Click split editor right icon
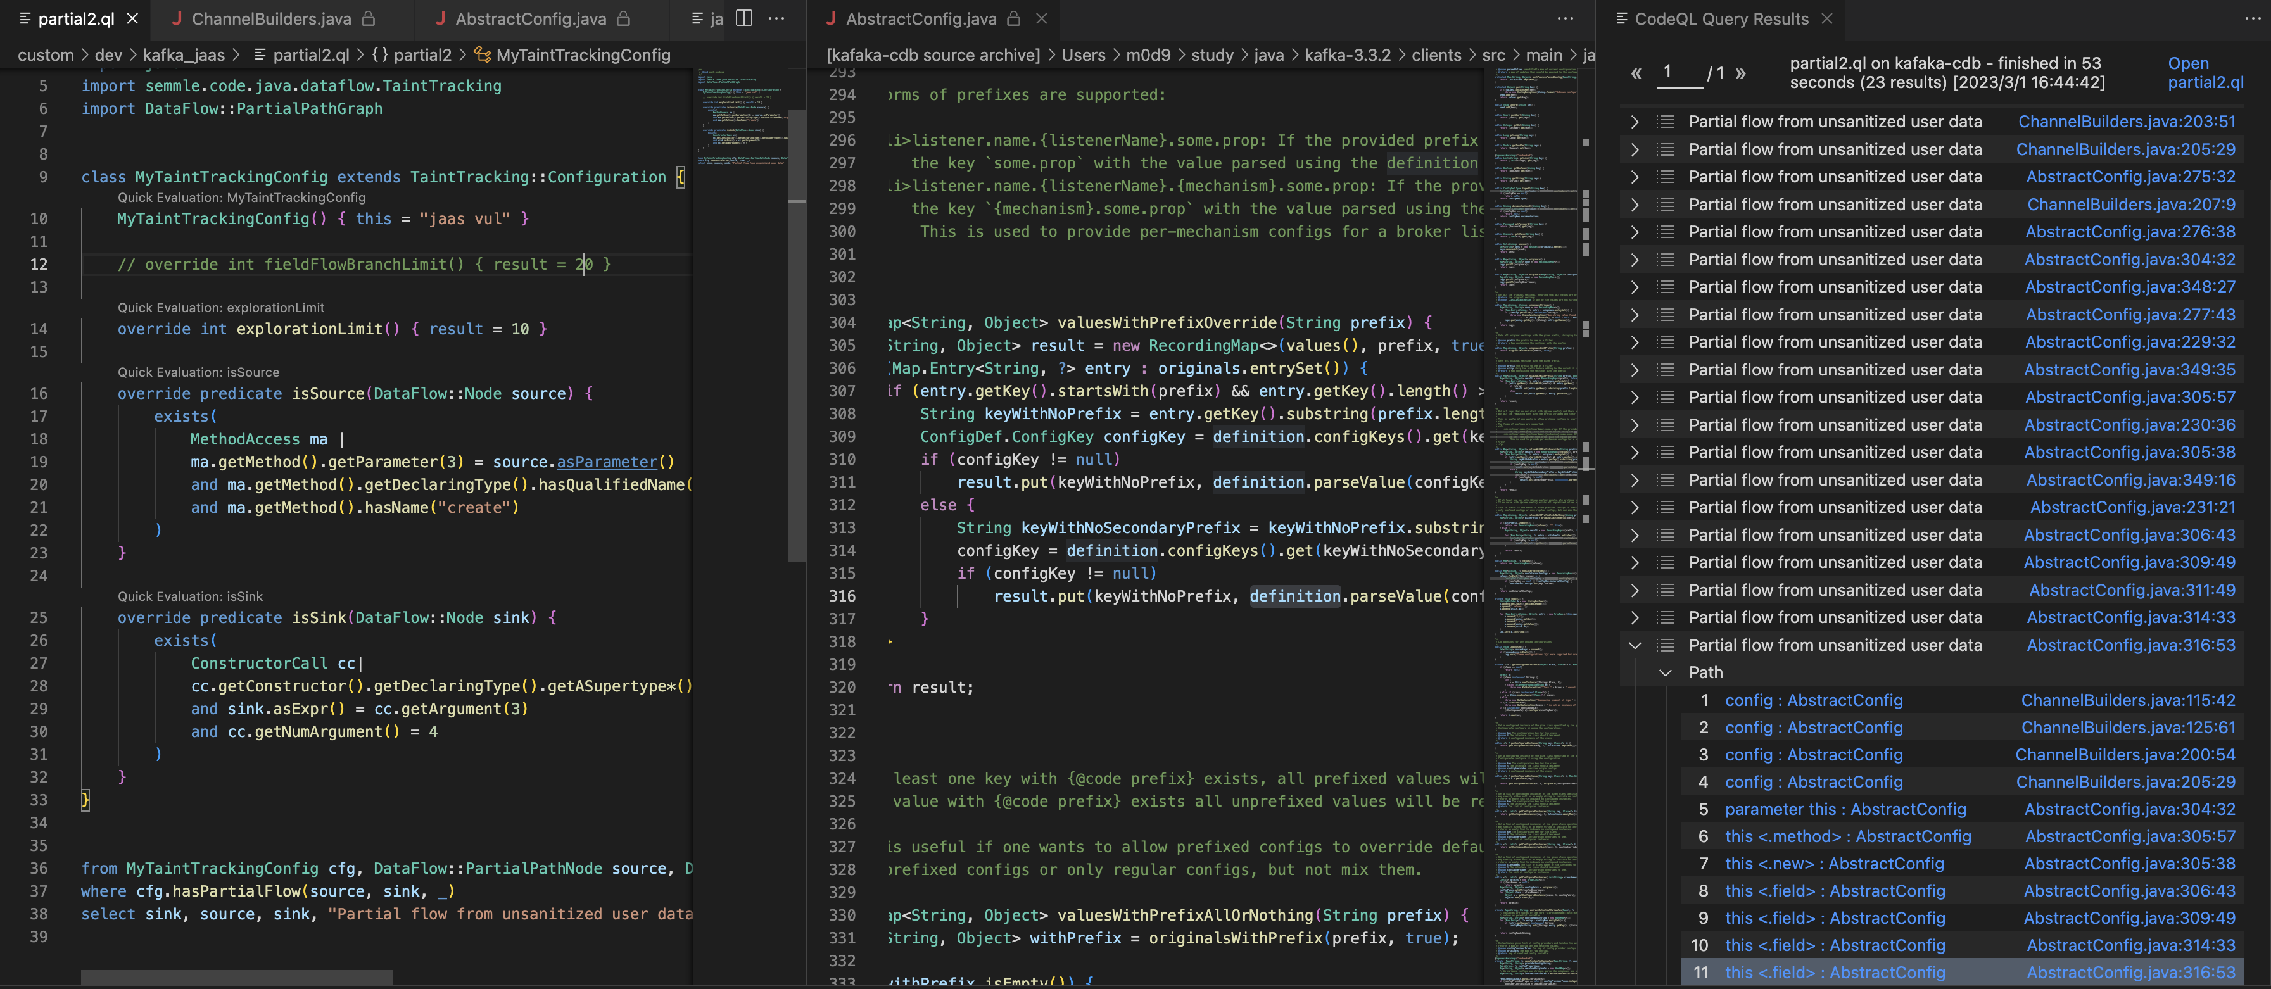The height and width of the screenshot is (989, 2271). coord(744,18)
